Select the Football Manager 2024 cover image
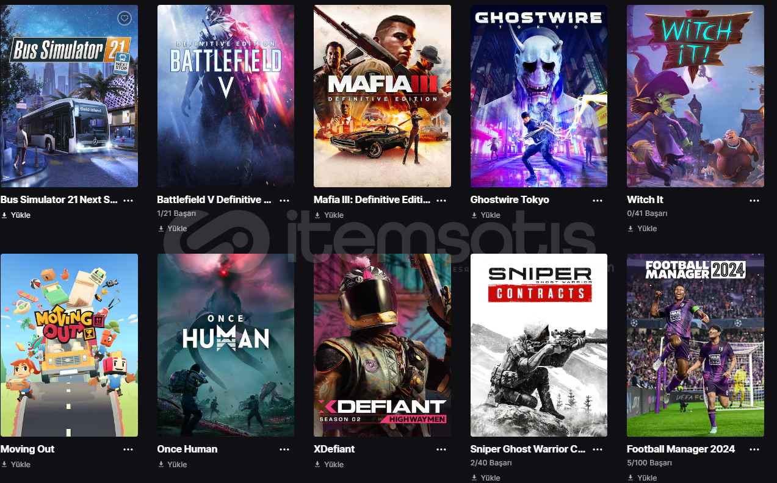777x483 pixels. [x=695, y=345]
